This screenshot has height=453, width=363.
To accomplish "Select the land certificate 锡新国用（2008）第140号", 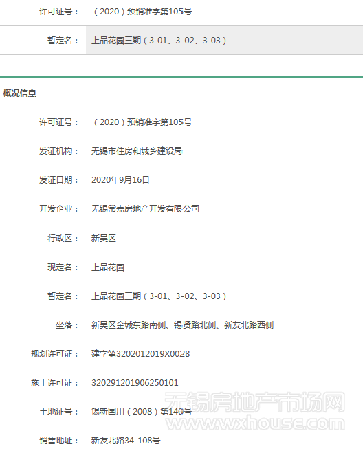I will (142, 411).
